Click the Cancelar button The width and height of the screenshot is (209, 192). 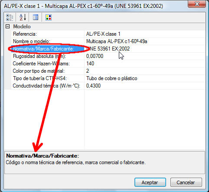click(186, 182)
